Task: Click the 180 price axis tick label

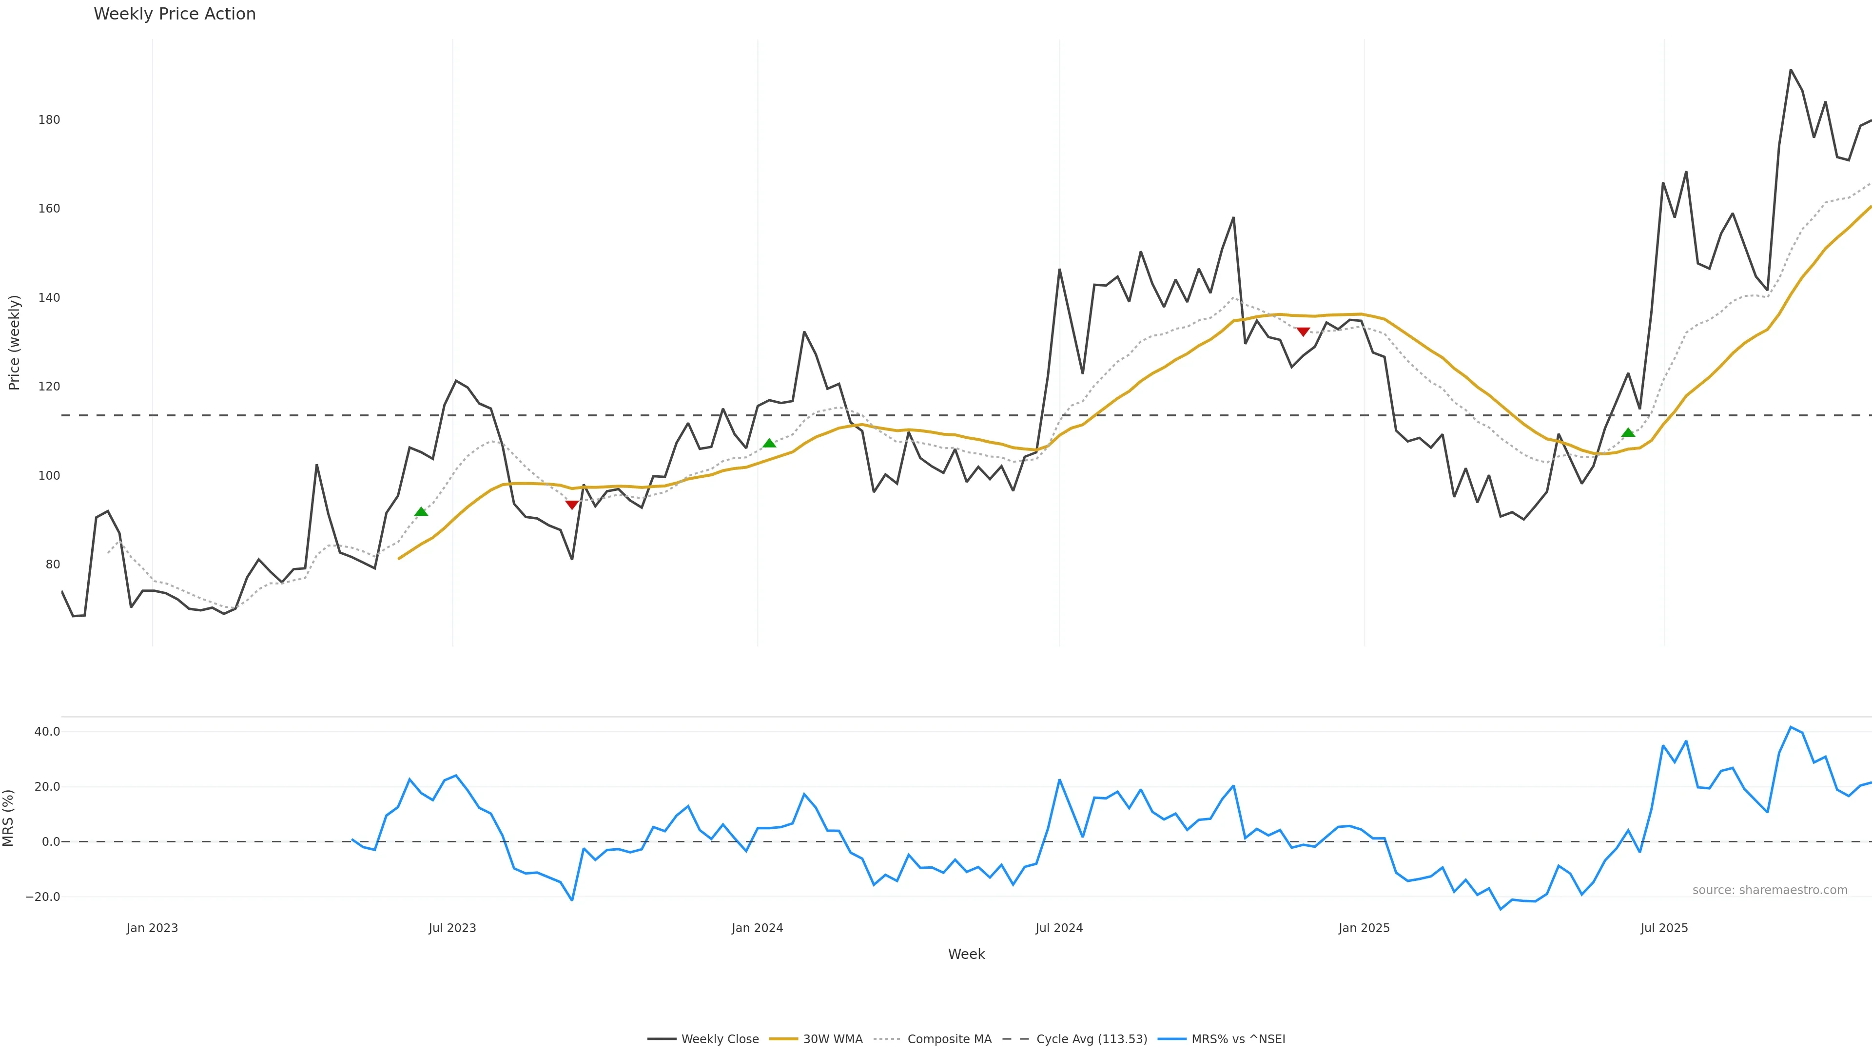Action: pyautogui.click(x=49, y=120)
